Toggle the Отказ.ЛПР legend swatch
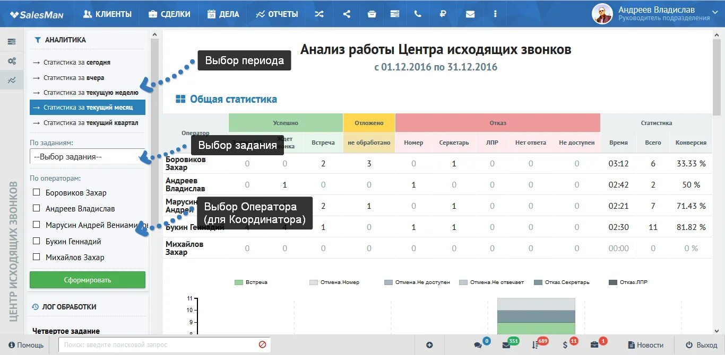This screenshot has width=725, height=355. (613, 282)
